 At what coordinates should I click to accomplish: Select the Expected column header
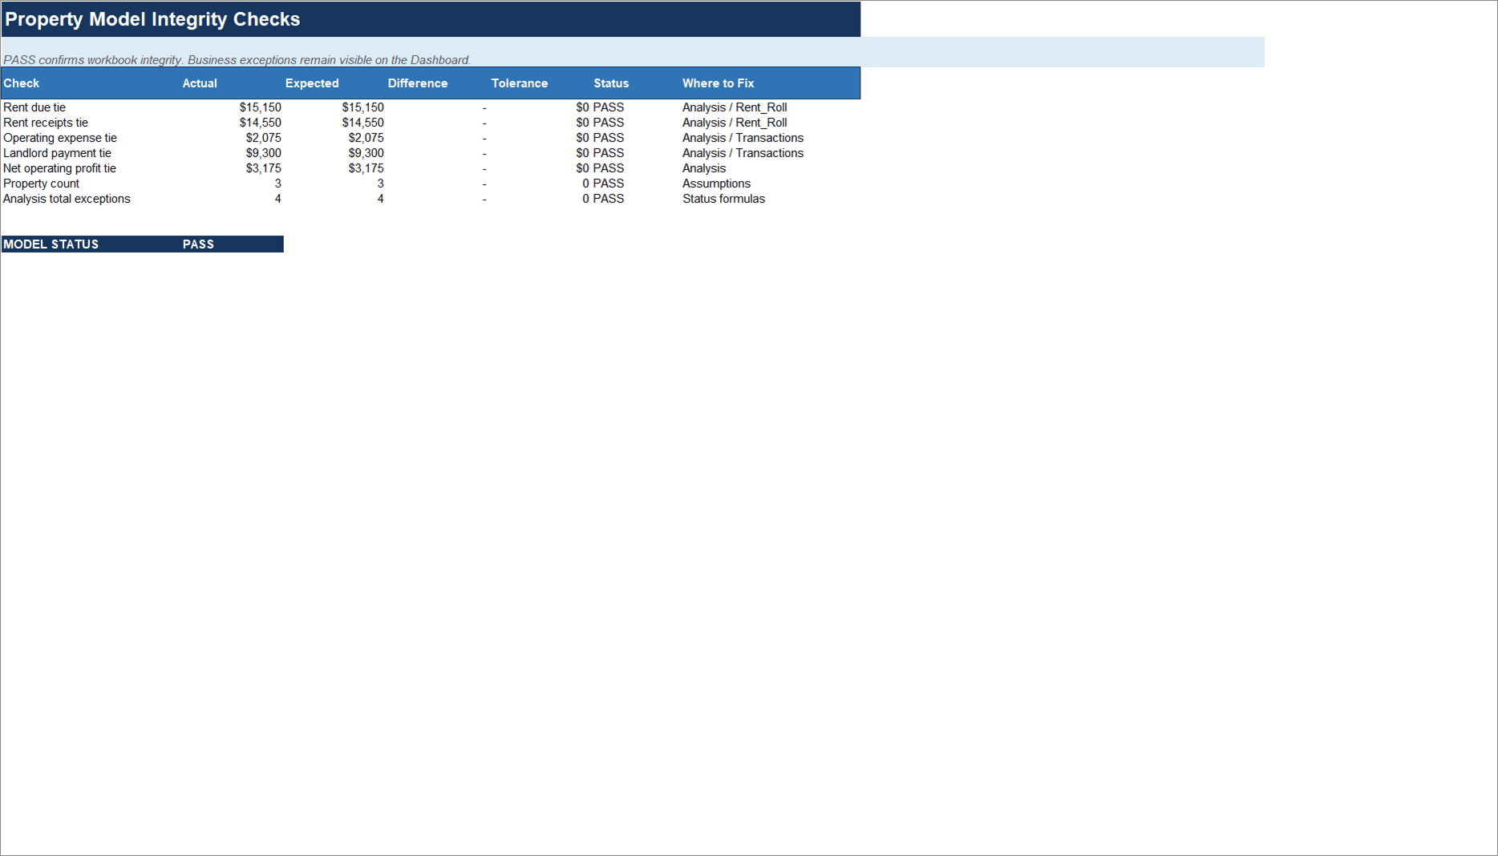(312, 83)
